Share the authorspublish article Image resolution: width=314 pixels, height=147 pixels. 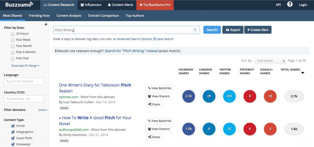pos(154,137)
